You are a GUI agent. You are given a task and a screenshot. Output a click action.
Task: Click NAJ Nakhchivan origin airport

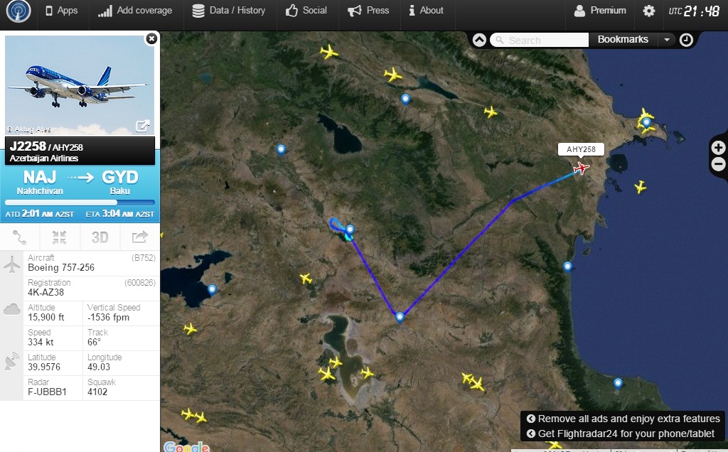coord(40,183)
